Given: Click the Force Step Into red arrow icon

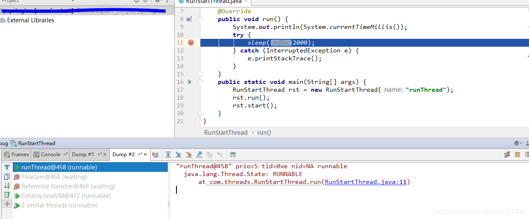Looking at the screenshot, I should (188, 155).
